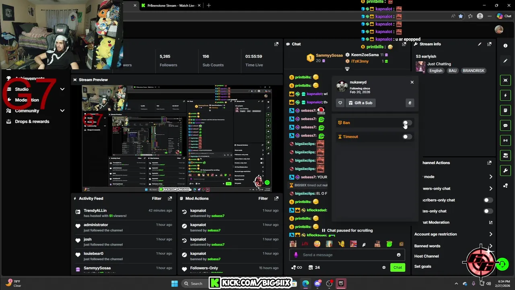The height and width of the screenshot is (290, 515).
Task: Pop out the Mod Actions panel
Action: pos(276,198)
